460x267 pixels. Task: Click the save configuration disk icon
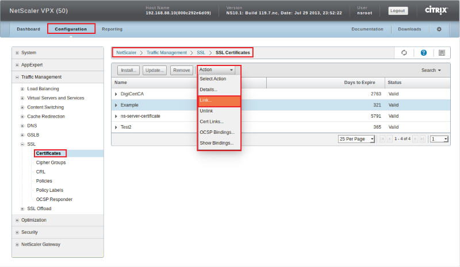[442, 53]
